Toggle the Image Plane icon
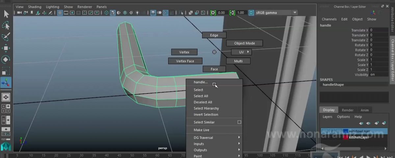Viewport: 395px width, 158px height. click(38, 13)
